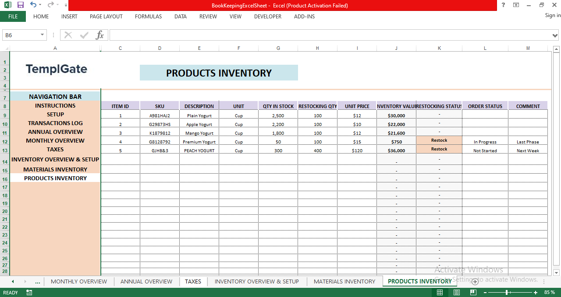Select PRODUCTS INVENTORY in navigation bar
561x297 pixels.
click(x=55, y=178)
